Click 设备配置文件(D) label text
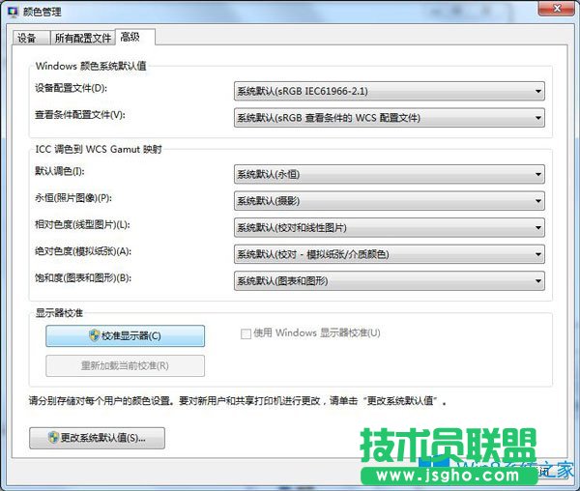 pyautogui.click(x=71, y=88)
